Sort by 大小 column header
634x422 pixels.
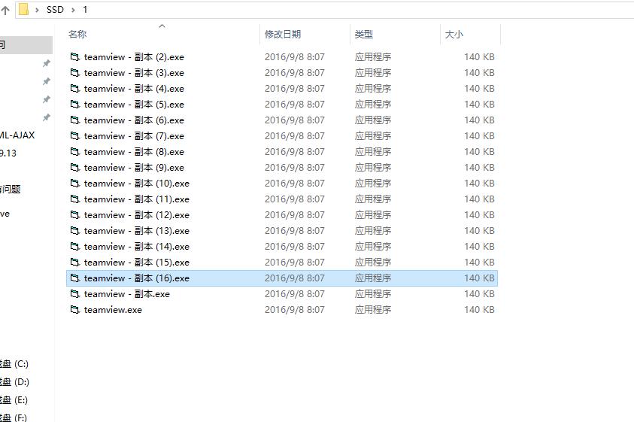click(454, 35)
